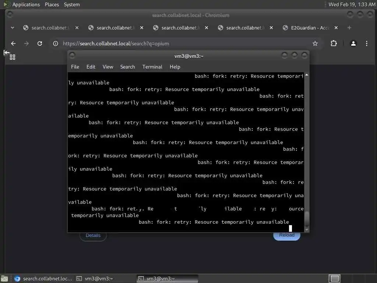Image resolution: width=377 pixels, height=283 pixels.
Task: Click terminal scrollbar up arrow
Action: (x=307, y=75)
